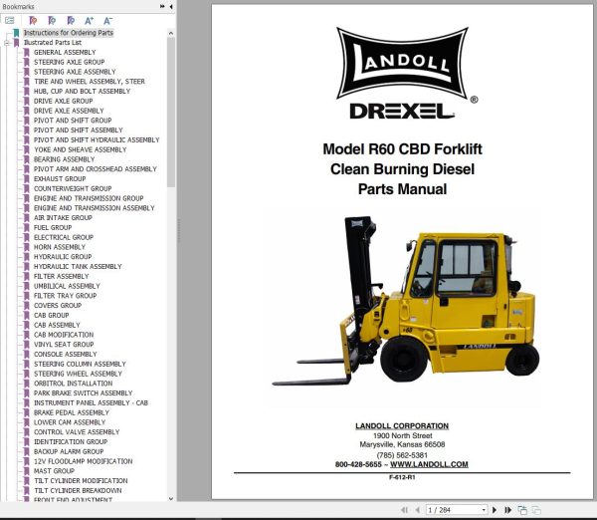The image size is (597, 520).
Task: Open BEARING ASSEMBLY bookmark
Action: point(64,159)
